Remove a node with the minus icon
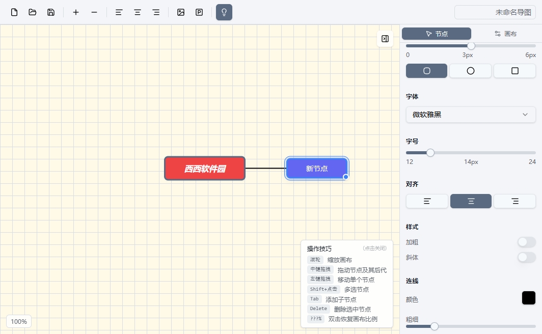Viewport: 542px width, 334px height. pos(94,12)
